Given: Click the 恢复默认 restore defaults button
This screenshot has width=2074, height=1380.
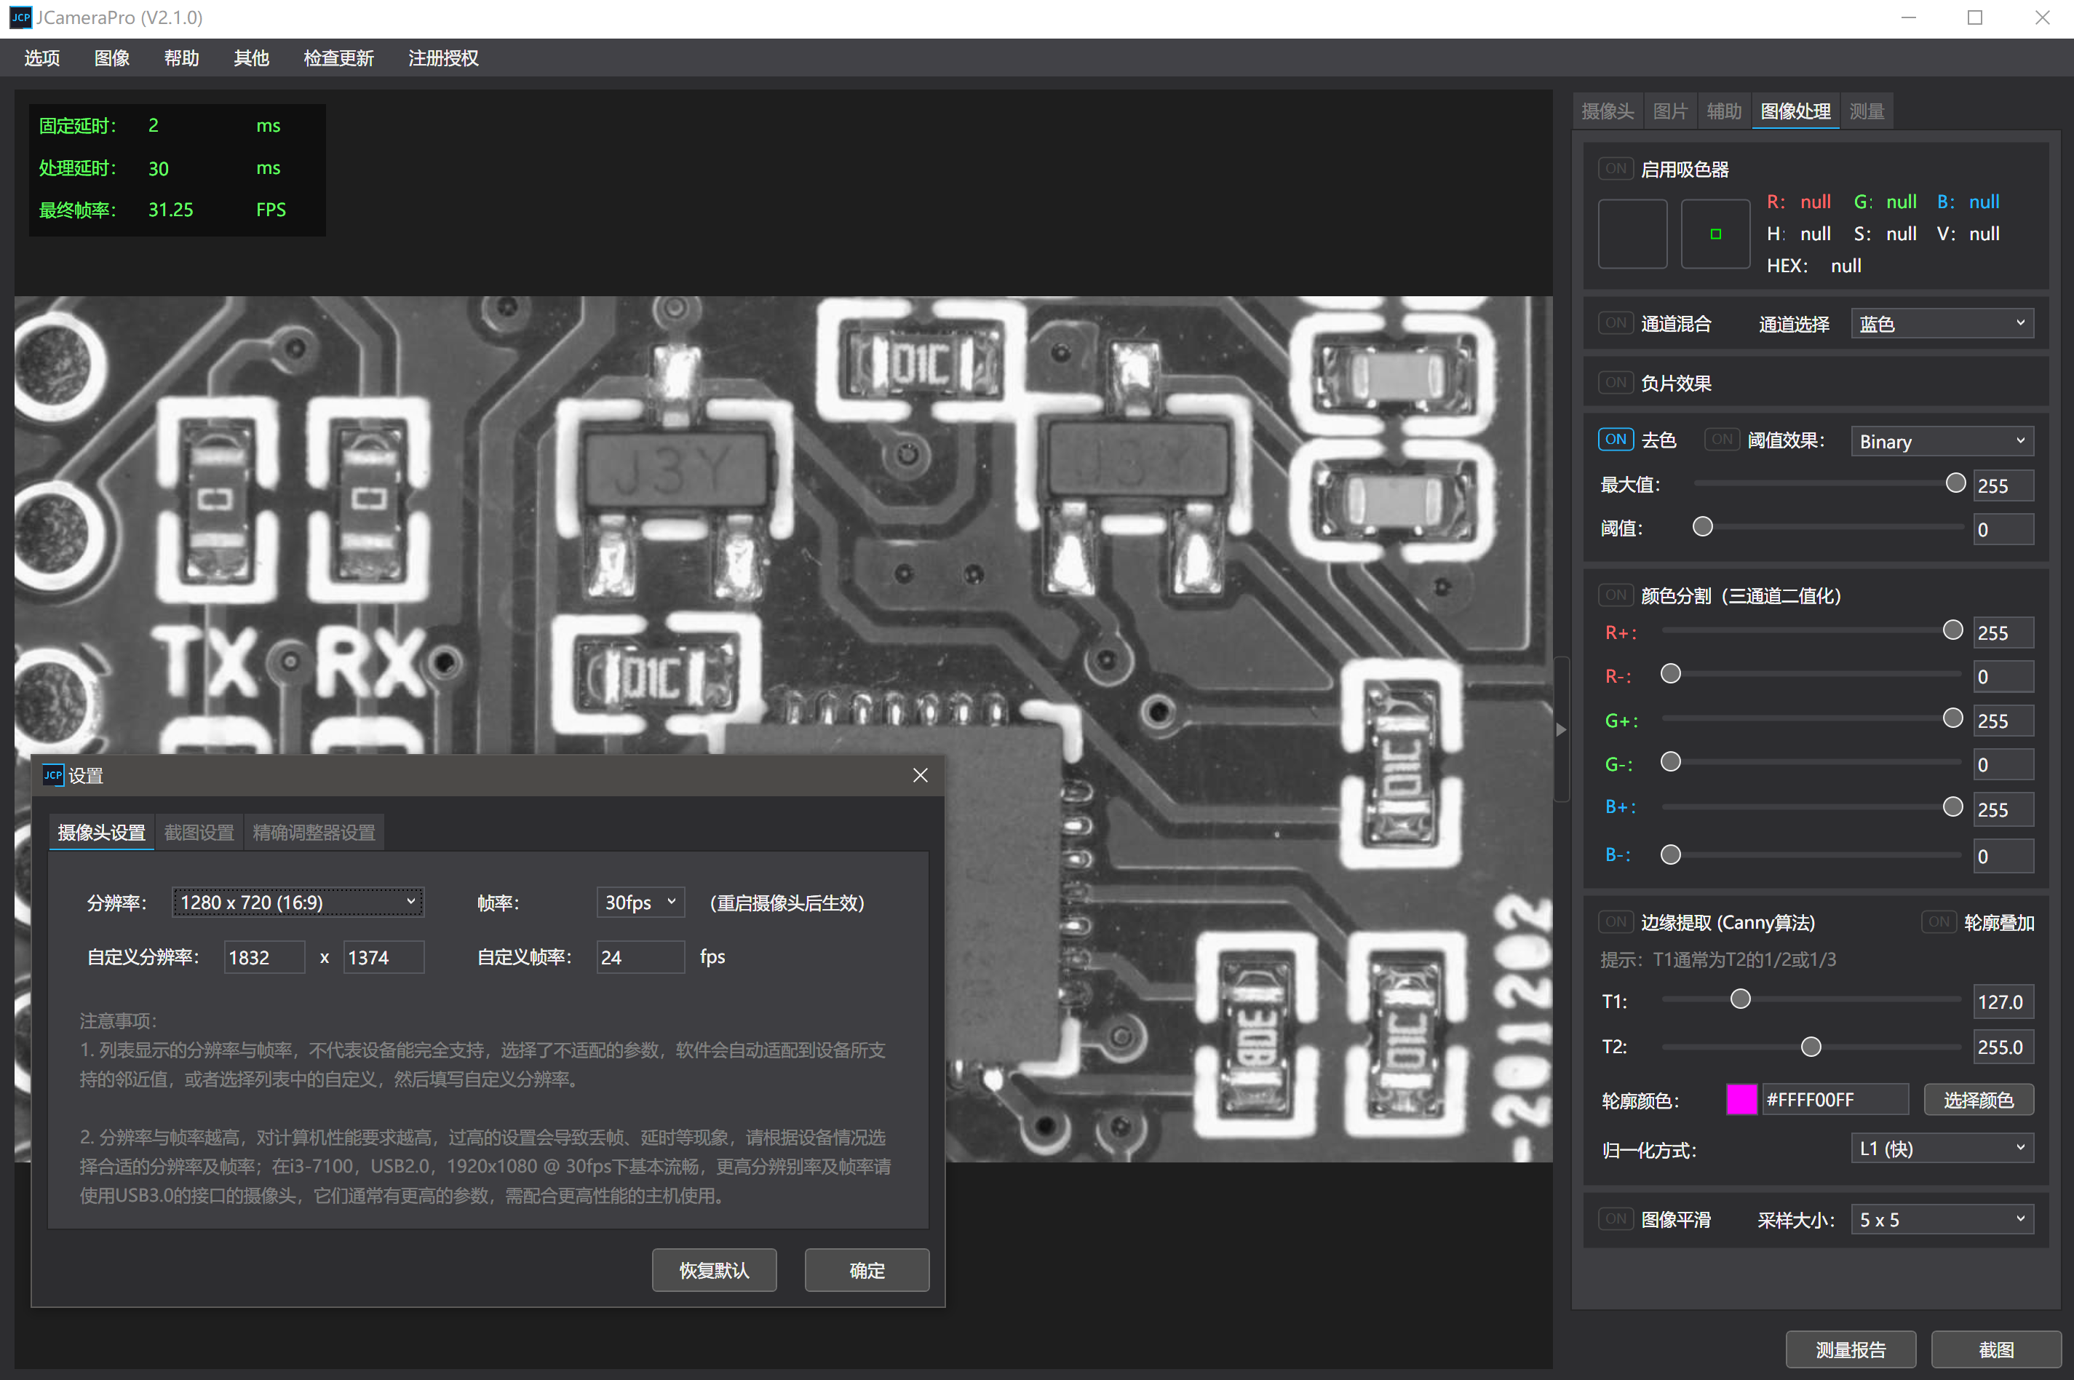Looking at the screenshot, I should tap(714, 1270).
